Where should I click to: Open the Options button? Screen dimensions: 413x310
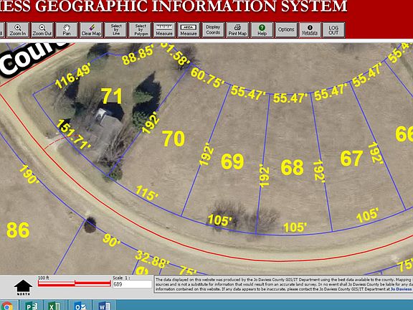click(286, 30)
